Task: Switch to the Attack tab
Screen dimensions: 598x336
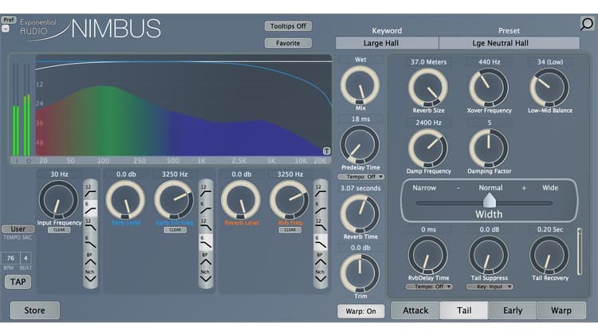Action: [415, 311]
